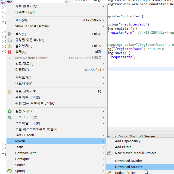The width and height of the screenshot is (174, 174).
Task: Open the 표시(W) submenu
Action: (56, 20)
